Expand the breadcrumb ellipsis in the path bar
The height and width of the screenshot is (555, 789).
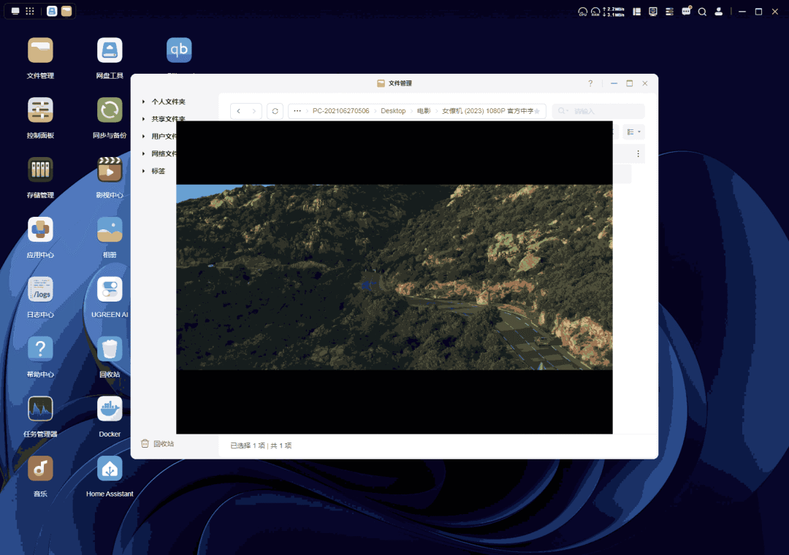coord(297,111)
